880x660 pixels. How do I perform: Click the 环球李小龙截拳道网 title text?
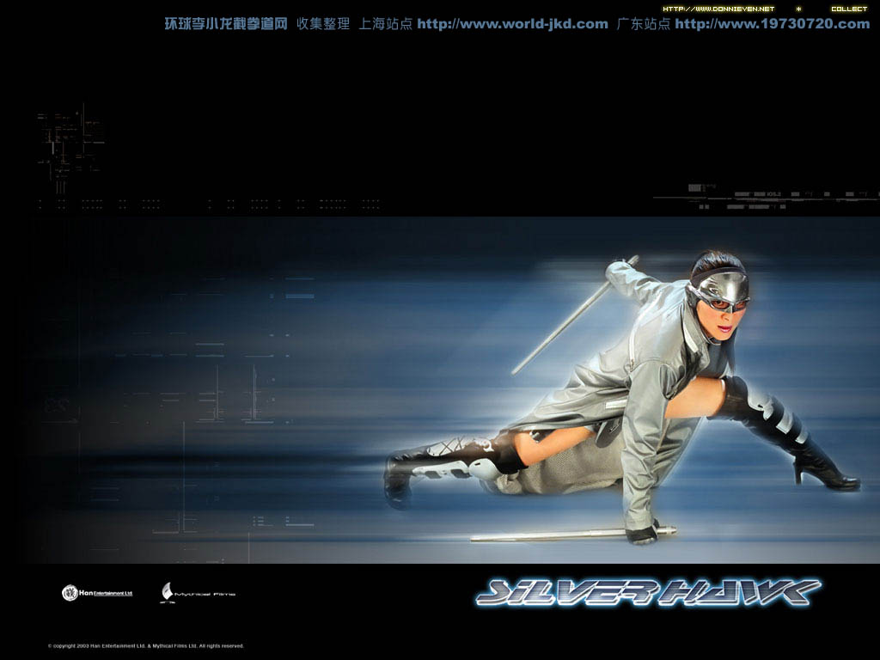226,23
